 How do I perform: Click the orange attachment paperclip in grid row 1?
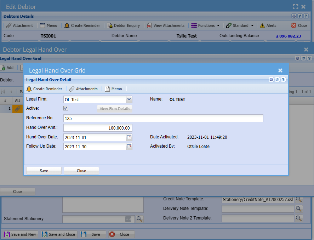(18, 109)
